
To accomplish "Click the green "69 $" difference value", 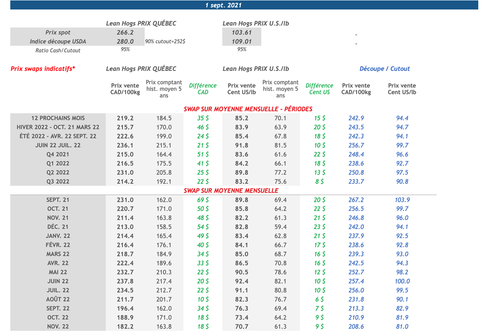I will pos(203,200).
